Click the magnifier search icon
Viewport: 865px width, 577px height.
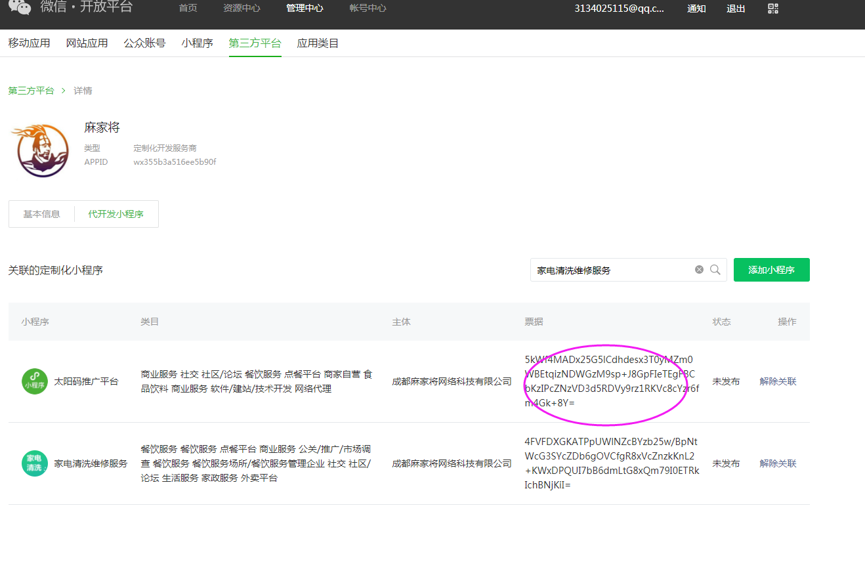click(715, 270)
